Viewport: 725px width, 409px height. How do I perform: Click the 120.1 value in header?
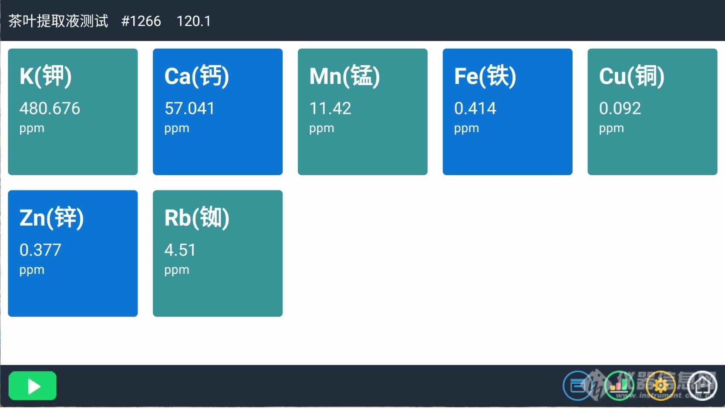194,21
